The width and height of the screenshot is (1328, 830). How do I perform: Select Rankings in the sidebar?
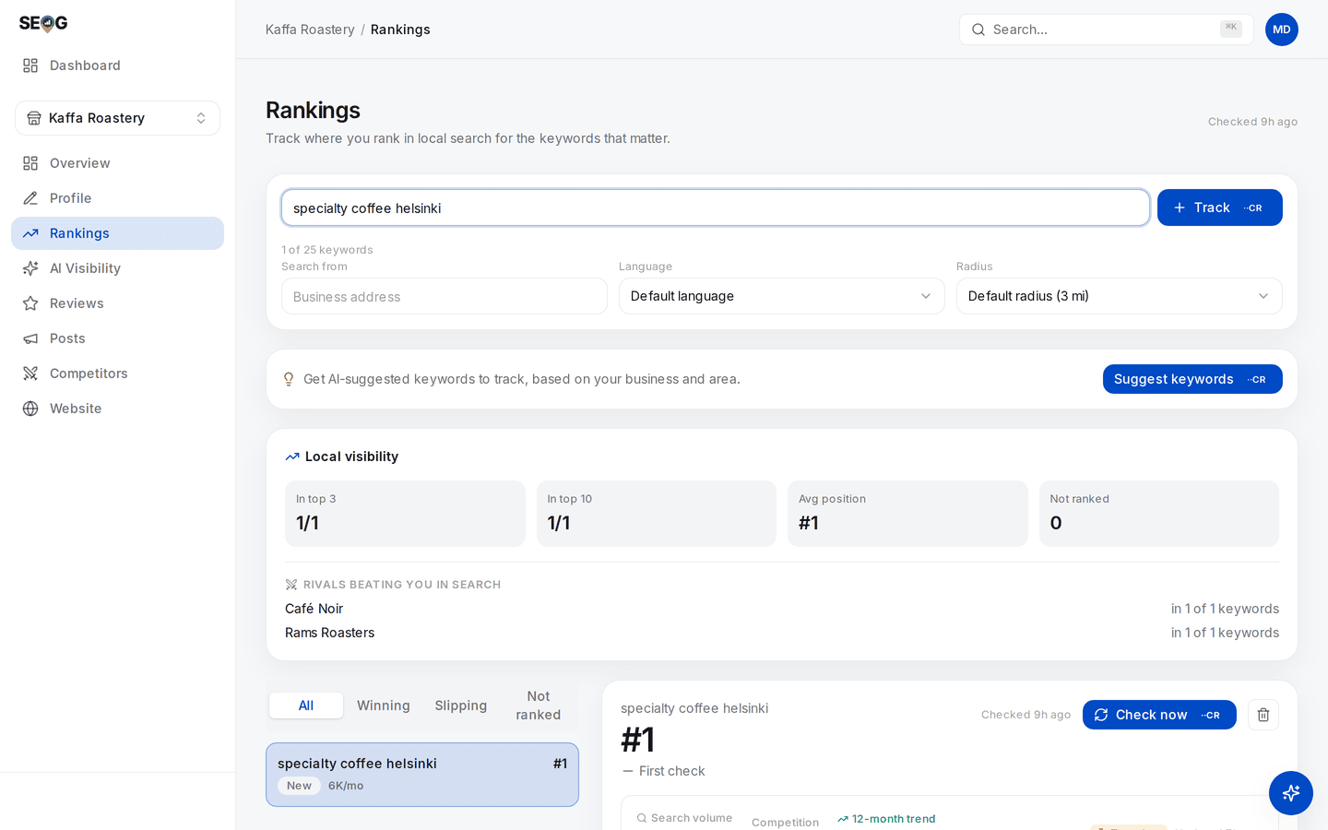coord(117,233)
